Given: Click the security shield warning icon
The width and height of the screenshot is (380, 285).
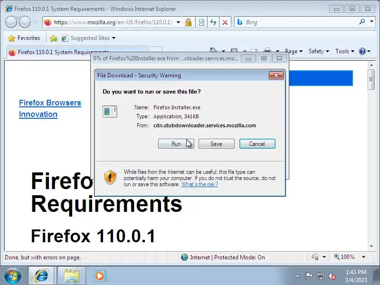Looking at the screenshot, I should 110,177.
